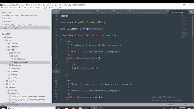The width and height of the screenshot is (194, 109).
Task: Click the Role.php file icon in folder tree
Action: [8, 75]
